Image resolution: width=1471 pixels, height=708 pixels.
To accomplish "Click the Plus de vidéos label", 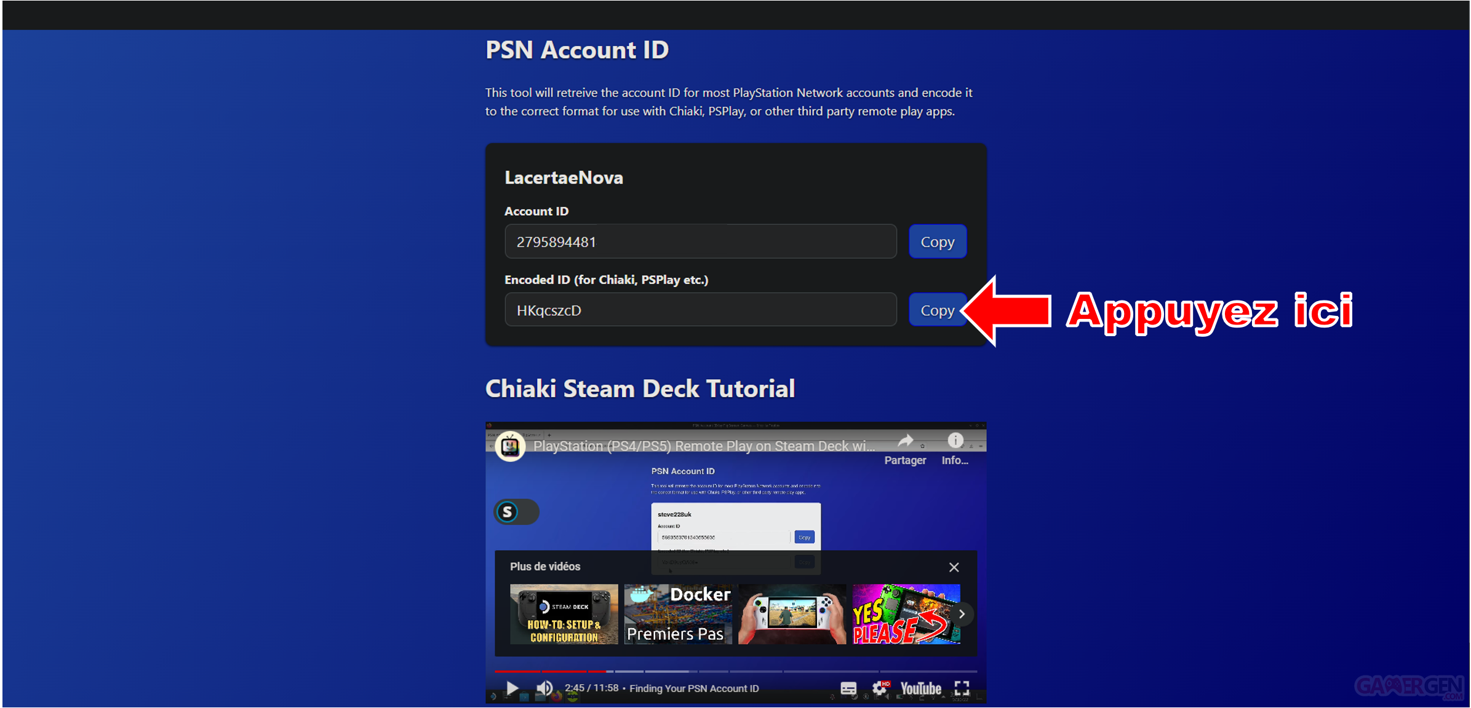I will click(544, 567).
